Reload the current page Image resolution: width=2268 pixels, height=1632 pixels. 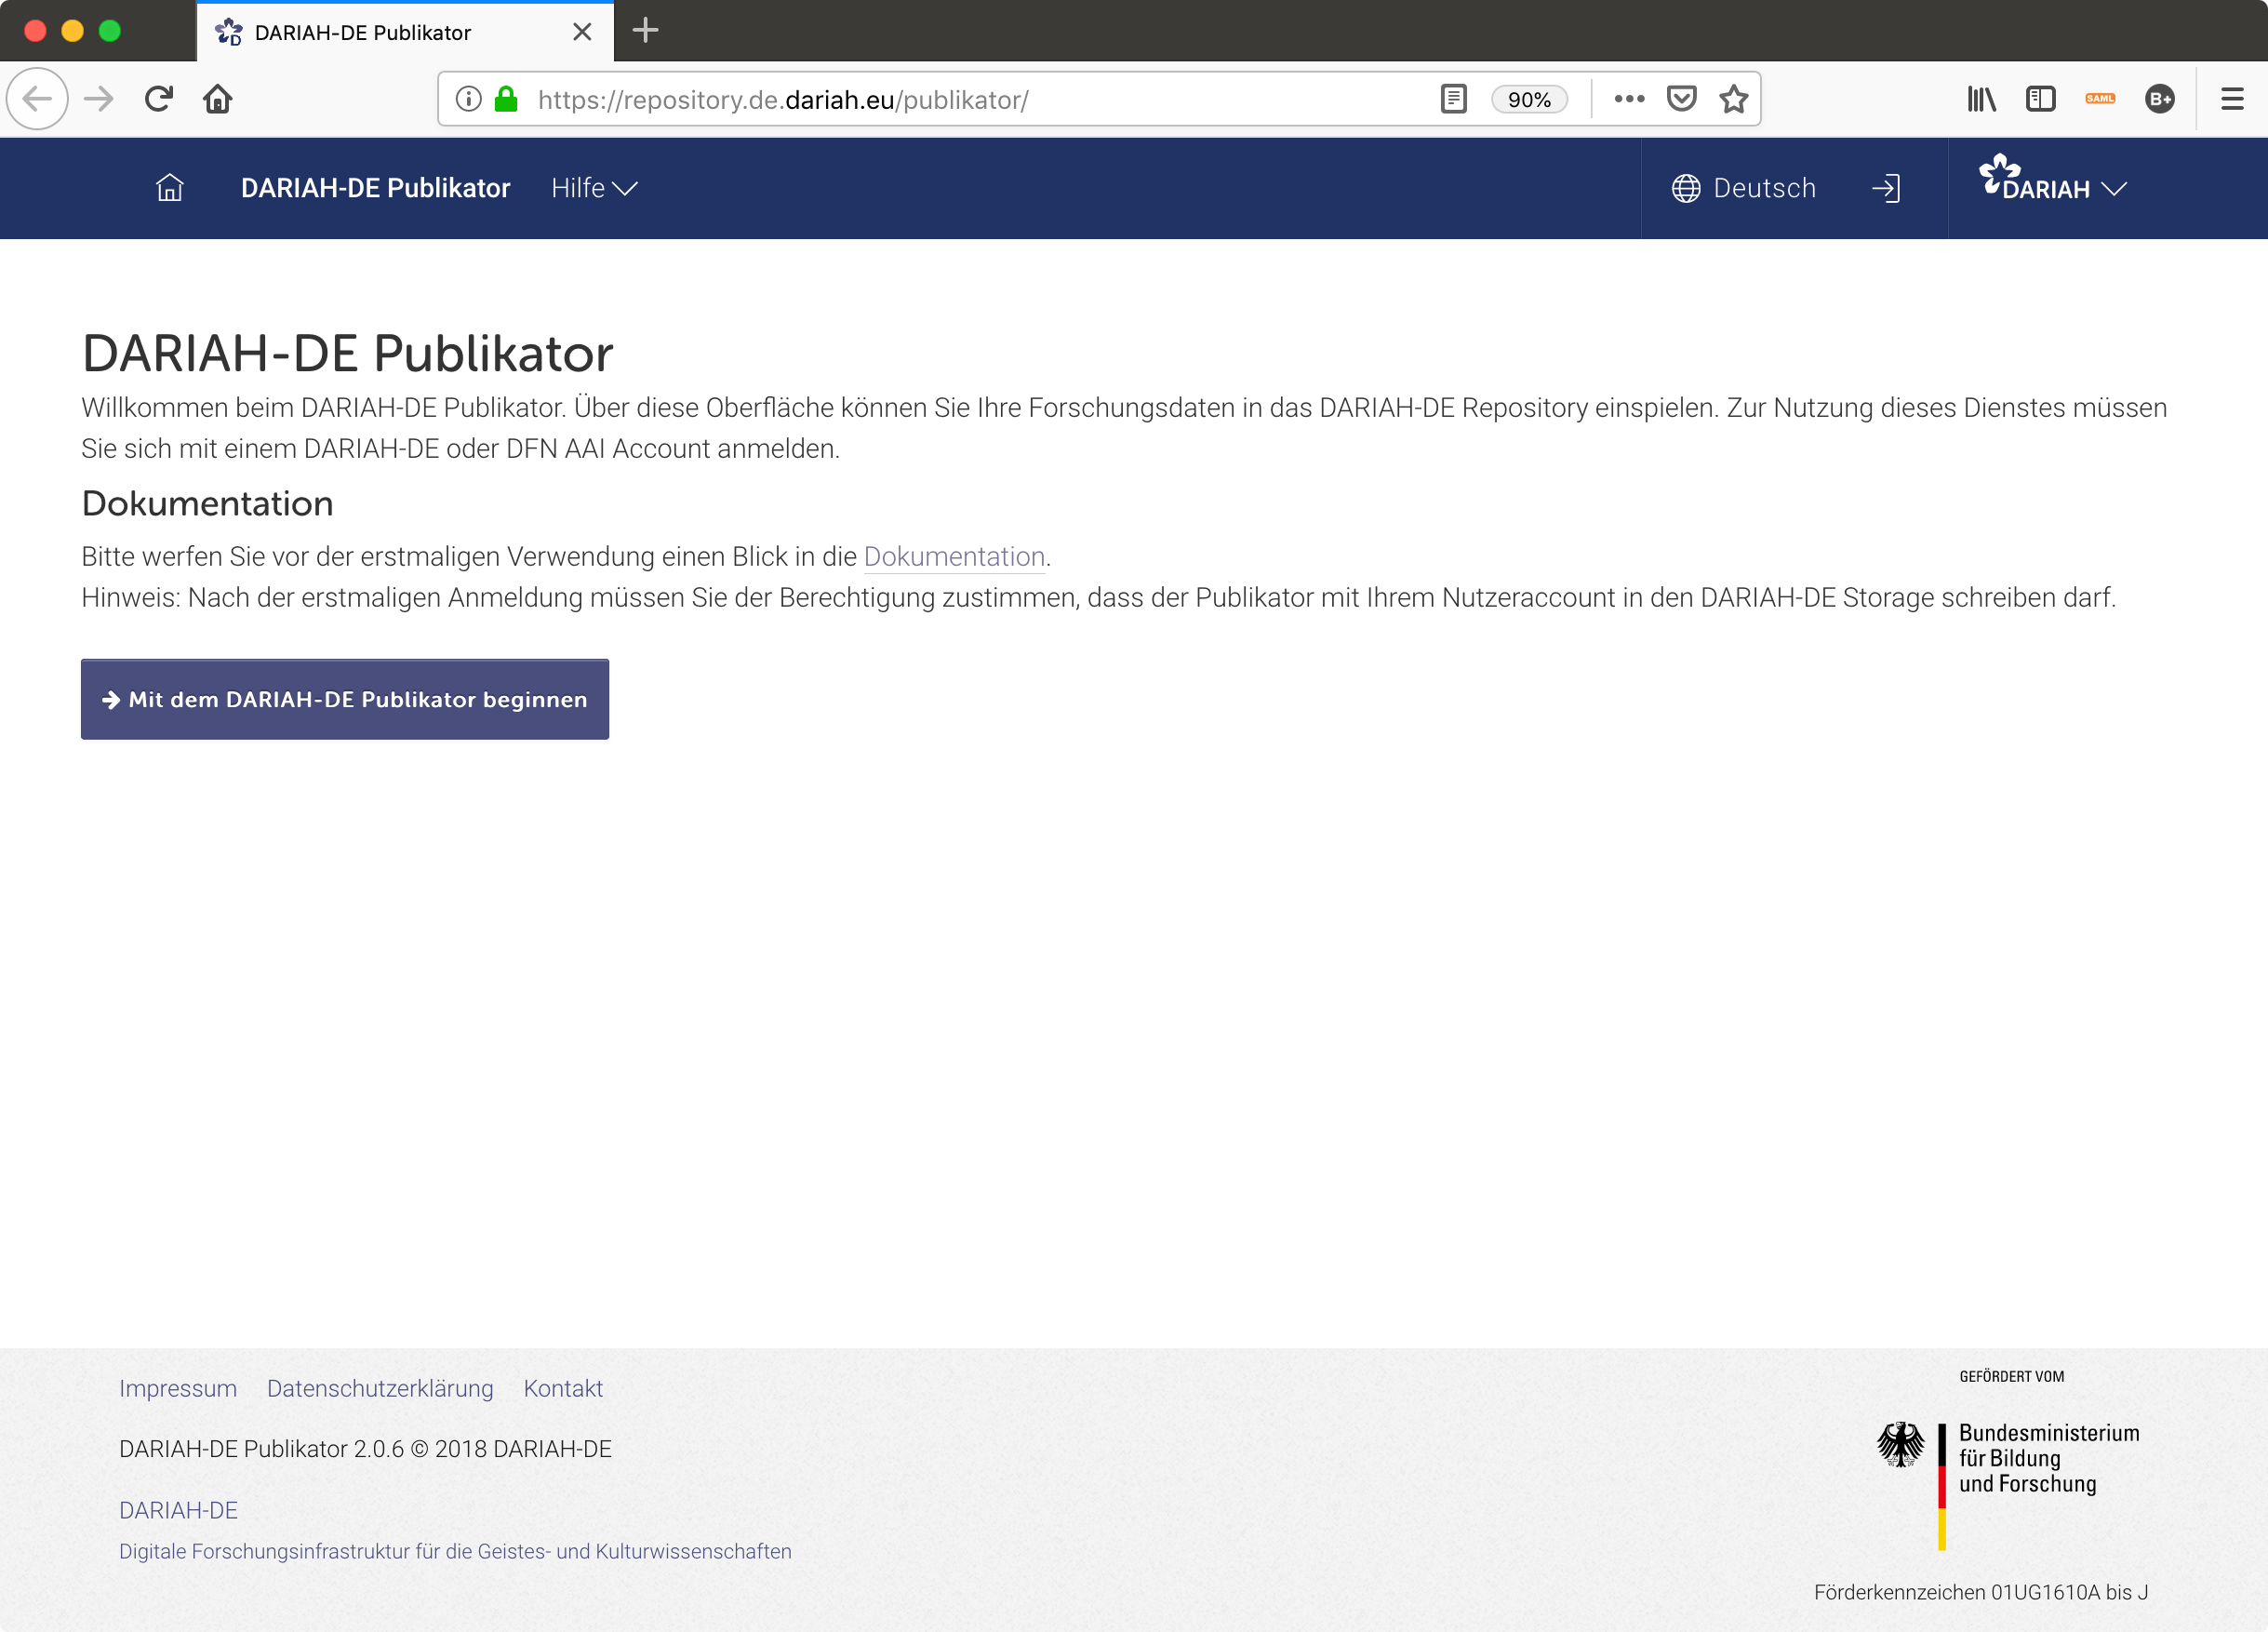point(158,98)
